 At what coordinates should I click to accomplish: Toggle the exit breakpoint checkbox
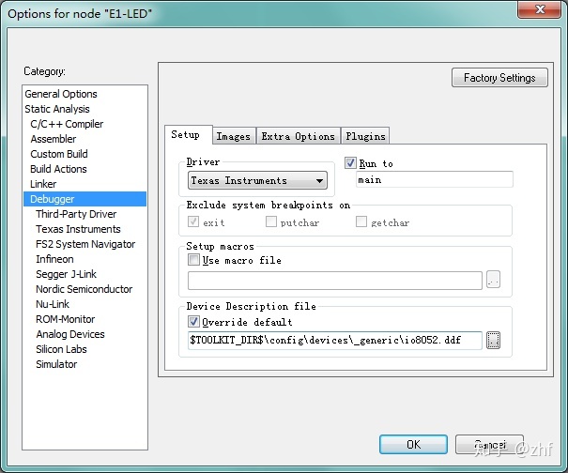pyautogui.click(x=193, y=221)
